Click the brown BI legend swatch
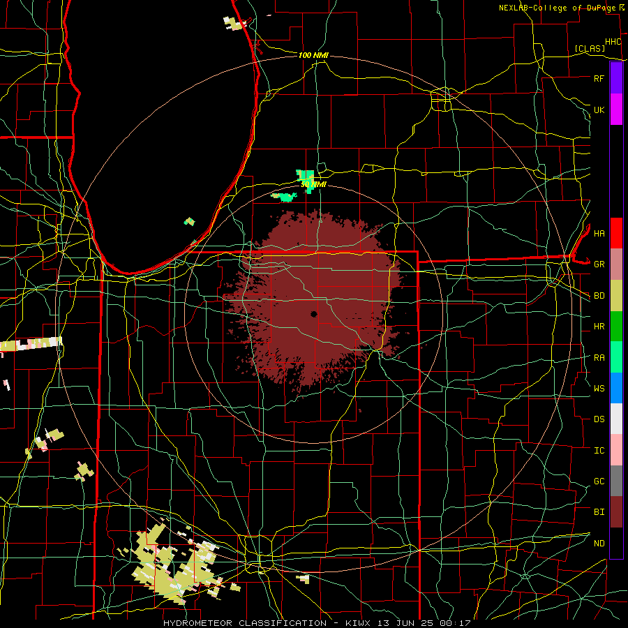 616,512
